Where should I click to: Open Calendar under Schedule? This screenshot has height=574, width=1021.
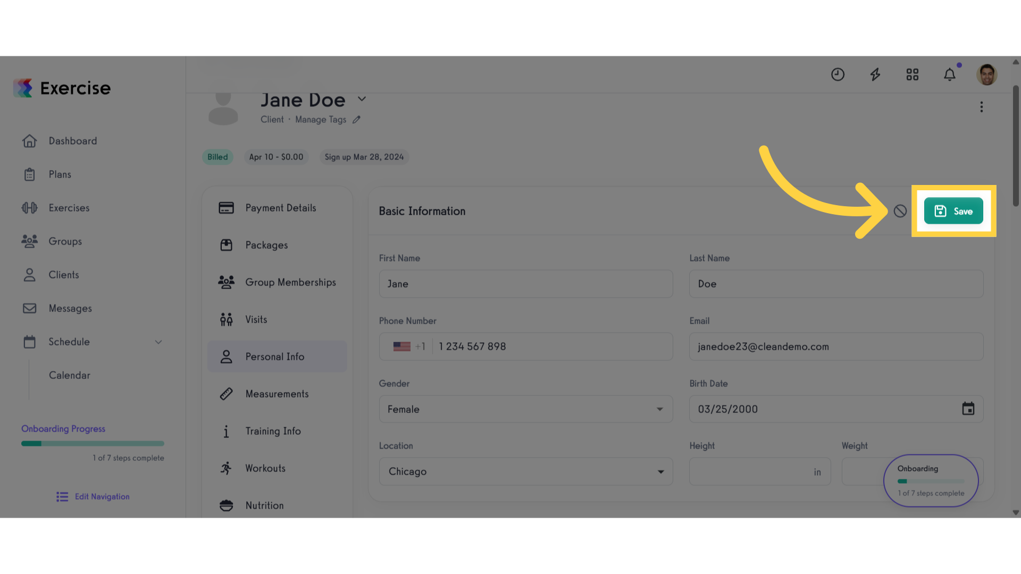click(x=70, y=375)
